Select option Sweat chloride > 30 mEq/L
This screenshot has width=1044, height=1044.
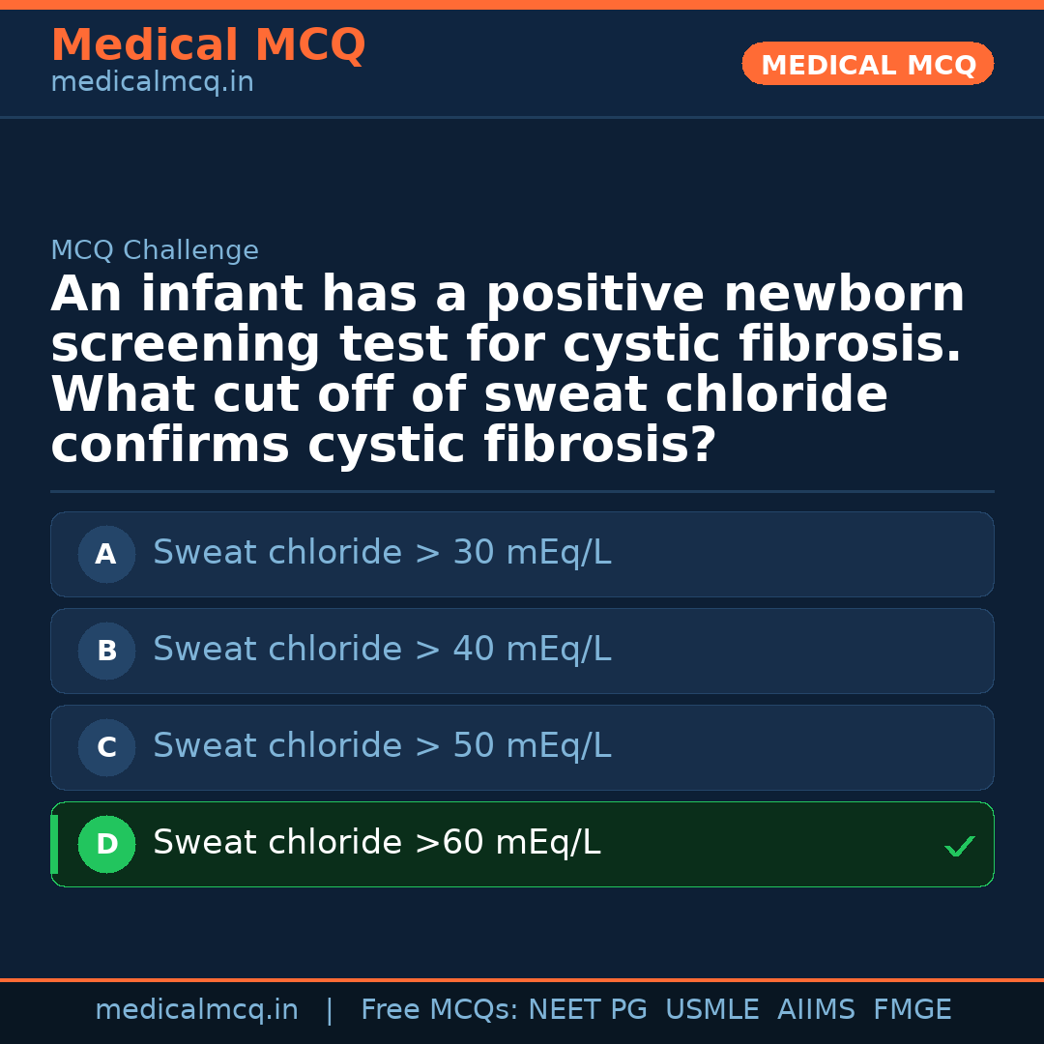[382, 553]
